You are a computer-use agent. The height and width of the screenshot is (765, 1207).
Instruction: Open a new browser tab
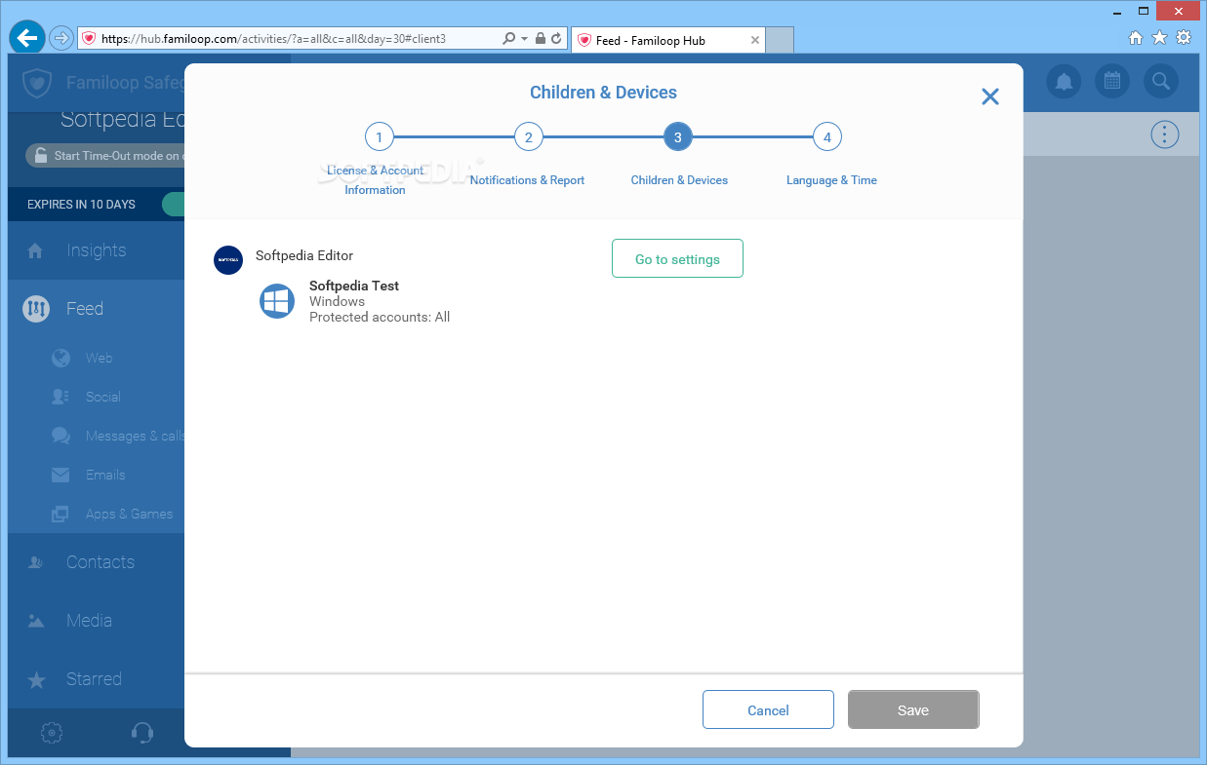click(x=780, y=40)
